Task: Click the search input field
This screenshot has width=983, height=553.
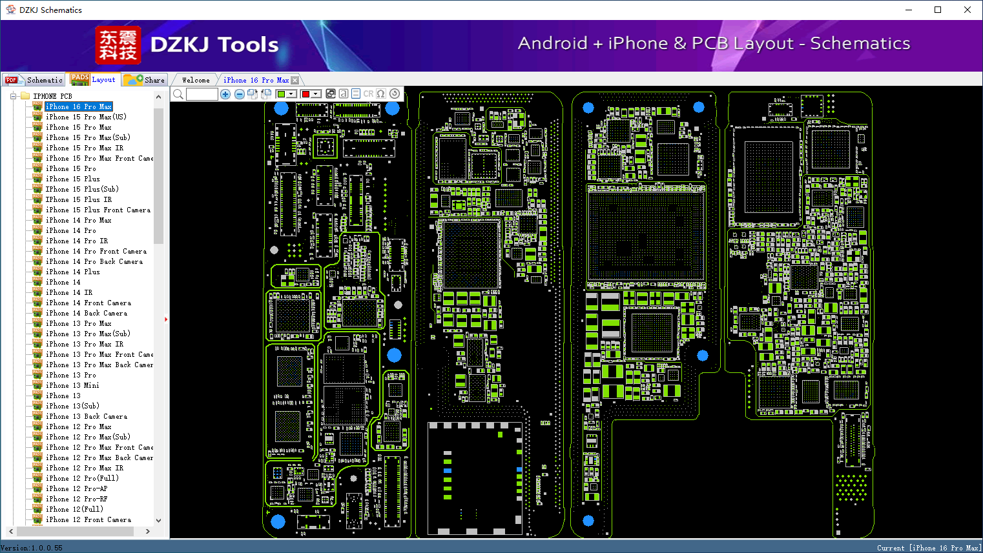Action: pos(202,94)
